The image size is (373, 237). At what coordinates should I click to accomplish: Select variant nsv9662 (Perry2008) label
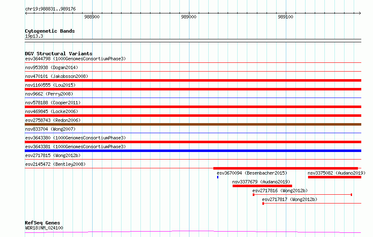click(49, 94)
